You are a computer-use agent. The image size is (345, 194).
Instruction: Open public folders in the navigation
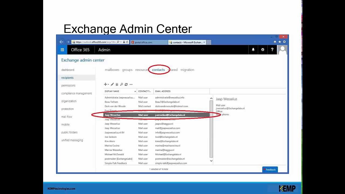coord(69,132)
